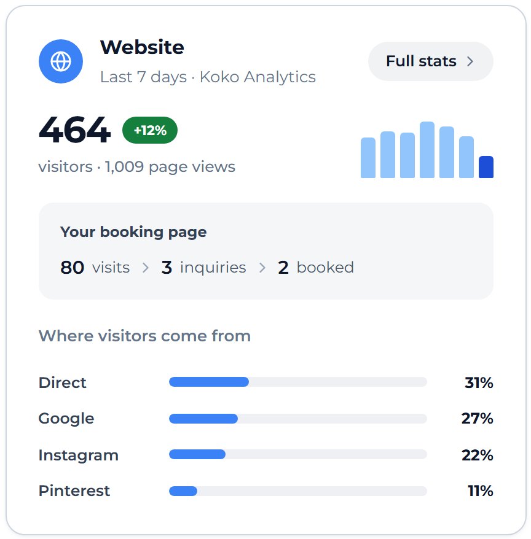Click the 'Instagram' source label
Image resolution: width=531 pixels, height=539 pixels.
(x=79, y=455)
